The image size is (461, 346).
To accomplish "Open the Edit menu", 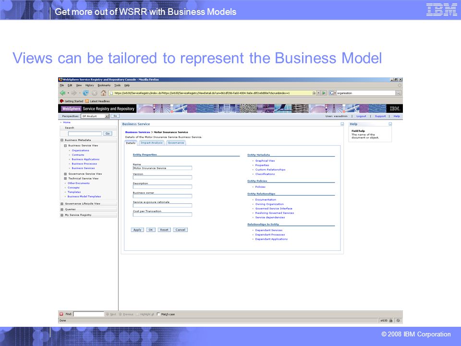I will (70, 86).
